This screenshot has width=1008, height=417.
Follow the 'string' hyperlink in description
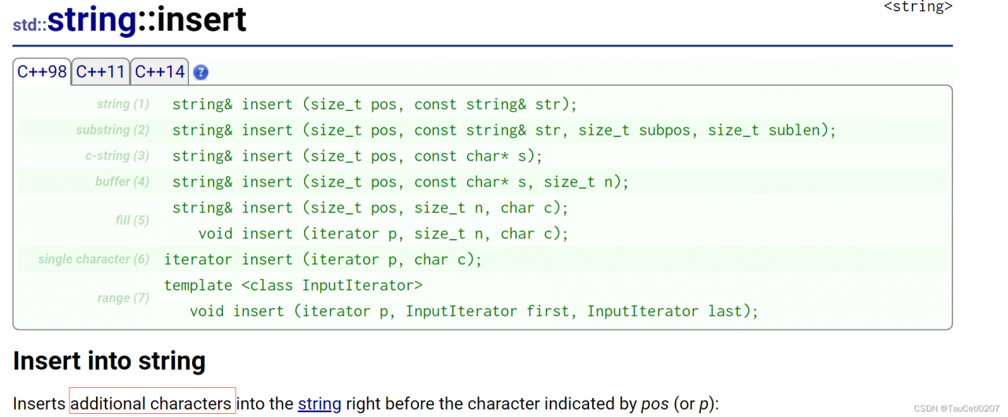(x=319, y=404)
